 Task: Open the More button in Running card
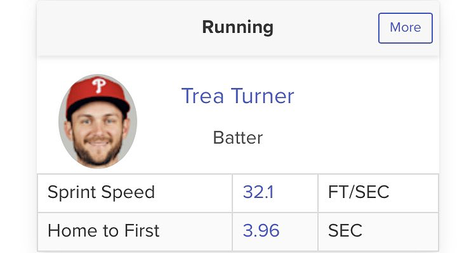tap(405, 27)
